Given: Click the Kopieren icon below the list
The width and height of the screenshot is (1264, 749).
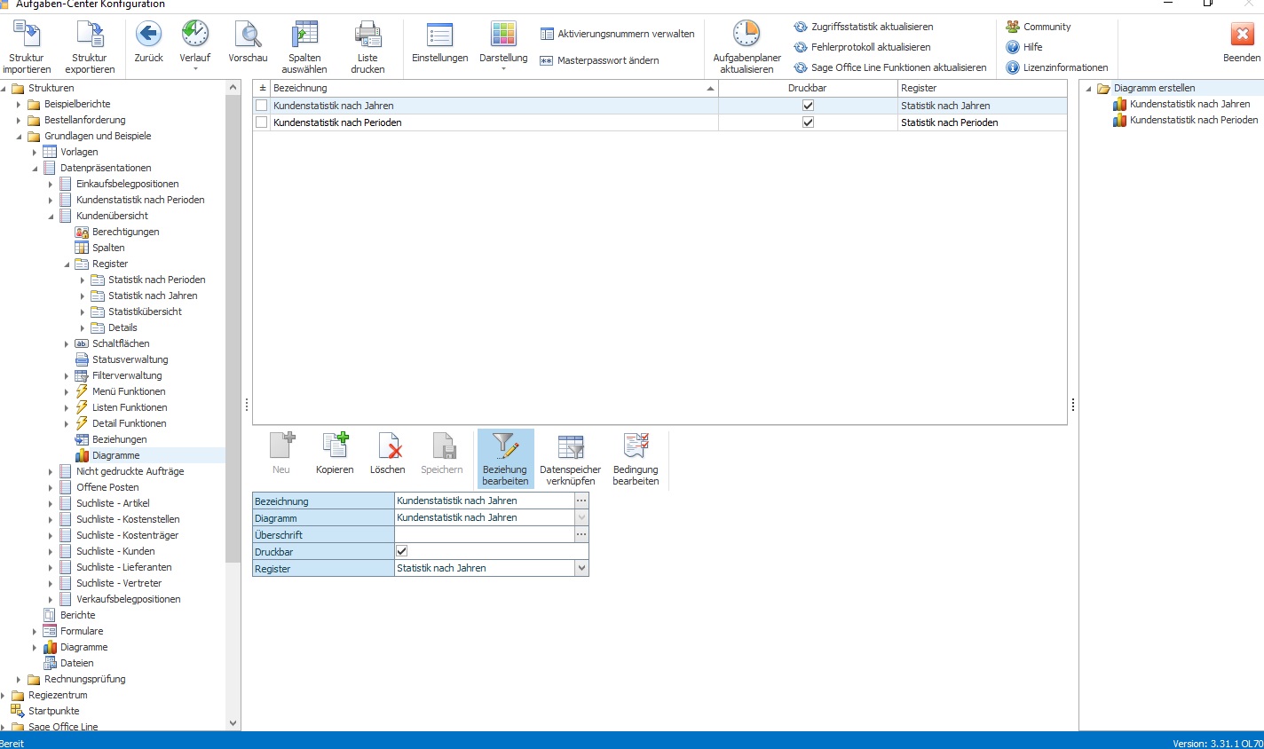Looking at the screenshot, I should point(335,445).
